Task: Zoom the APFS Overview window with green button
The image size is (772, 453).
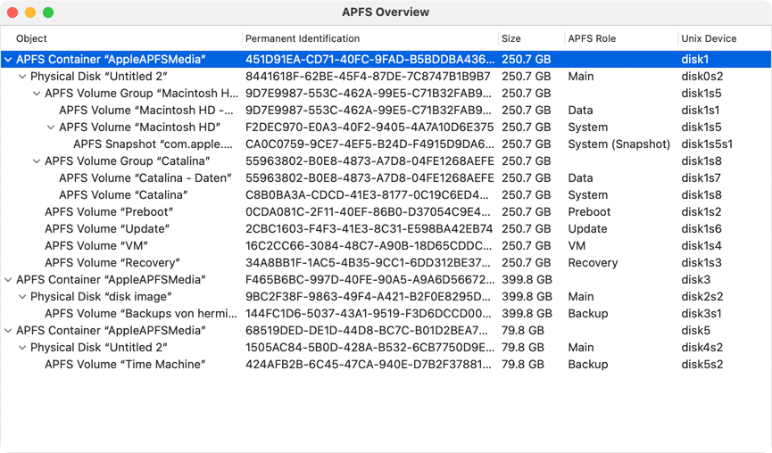Action: point(48,12)
